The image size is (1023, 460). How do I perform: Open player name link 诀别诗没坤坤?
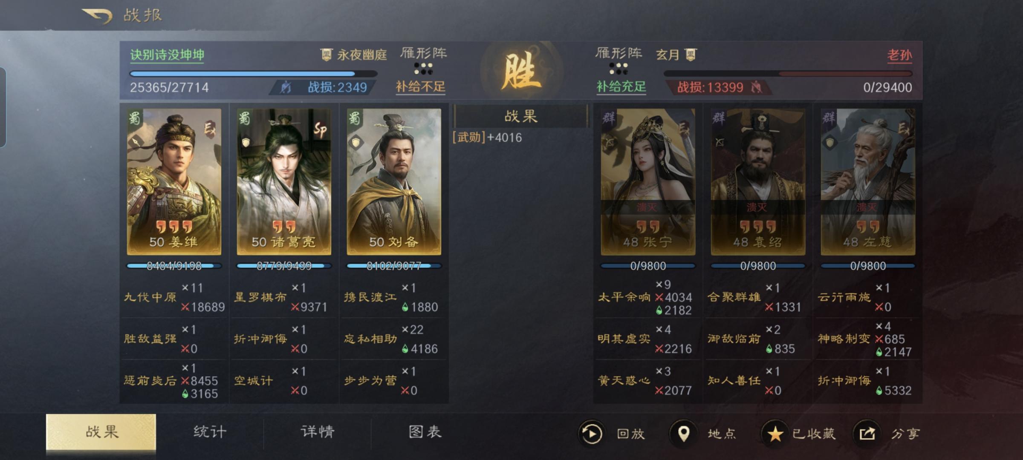pos(167,55)
